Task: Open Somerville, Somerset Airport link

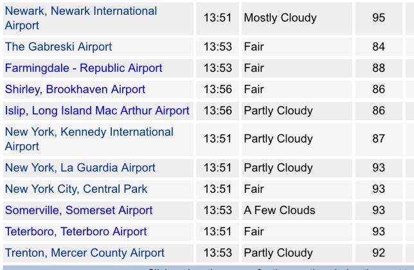Action: pyautogui.click(x=78, y=210)
